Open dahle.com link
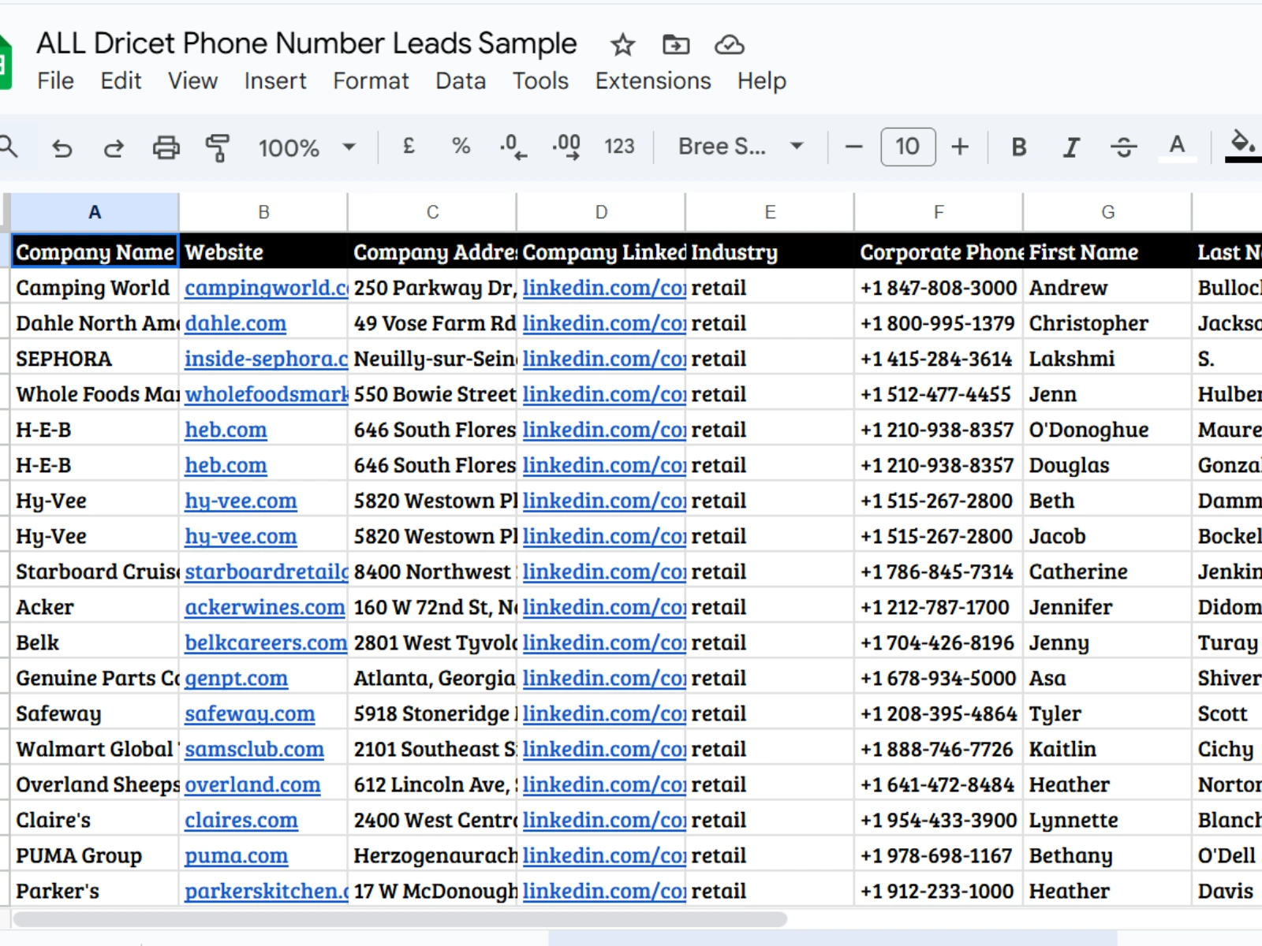 click(x=235, y=324)
